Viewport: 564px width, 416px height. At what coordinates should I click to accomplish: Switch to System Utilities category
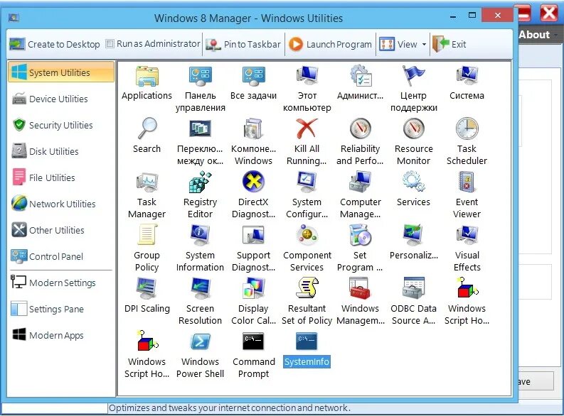click(61, 72)
